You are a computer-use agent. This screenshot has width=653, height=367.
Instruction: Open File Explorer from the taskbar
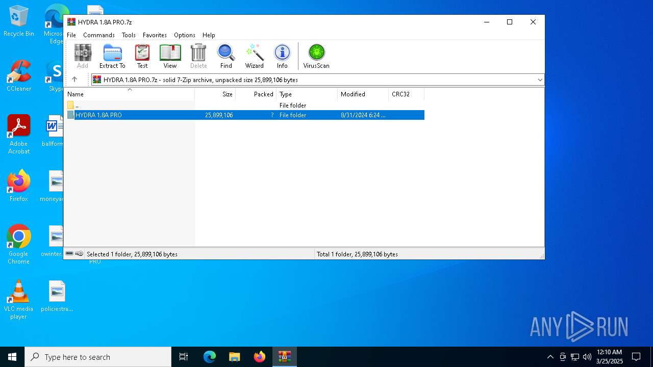coord(235,357)
